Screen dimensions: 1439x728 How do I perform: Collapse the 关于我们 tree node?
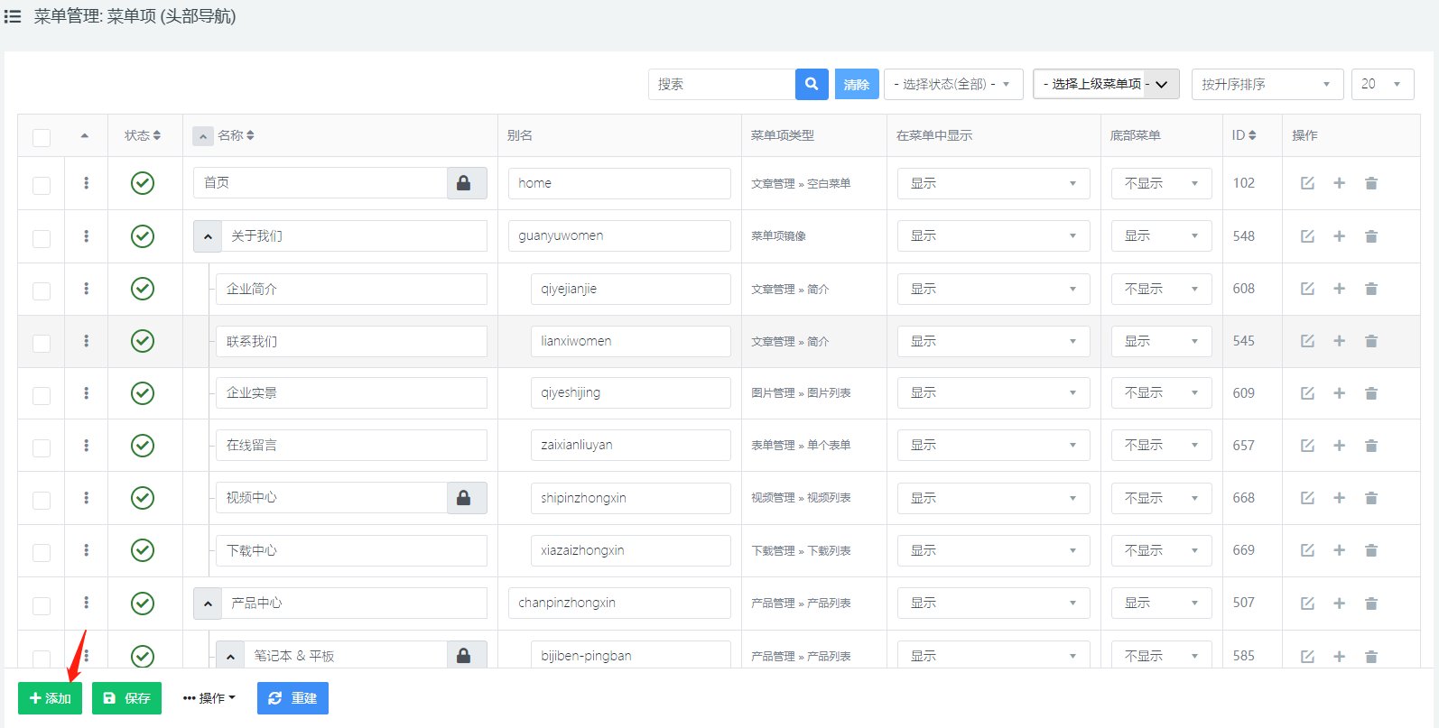(x=208, y=236)
